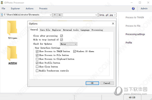Uncheck Windows 10 theme
The image size is (152, 100).
pyautogui.click(x=74, y=51)
